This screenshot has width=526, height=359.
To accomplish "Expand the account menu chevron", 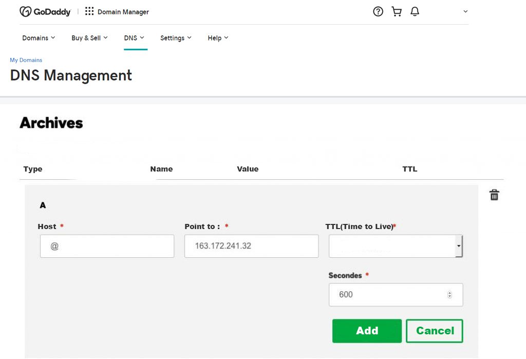I will [x=465, y=11].
